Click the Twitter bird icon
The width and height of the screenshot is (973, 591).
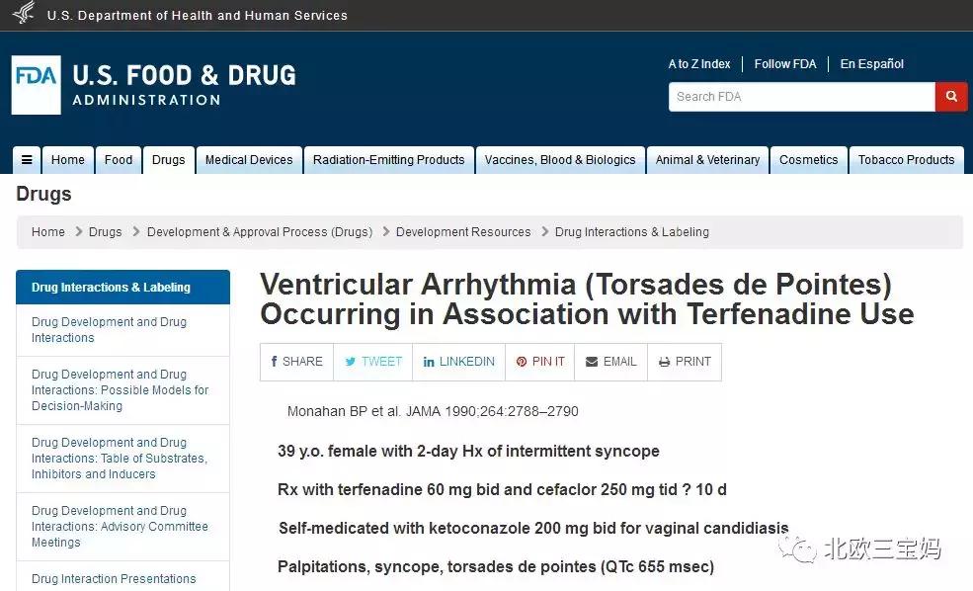pyautogui.click(x=350, y=362)
